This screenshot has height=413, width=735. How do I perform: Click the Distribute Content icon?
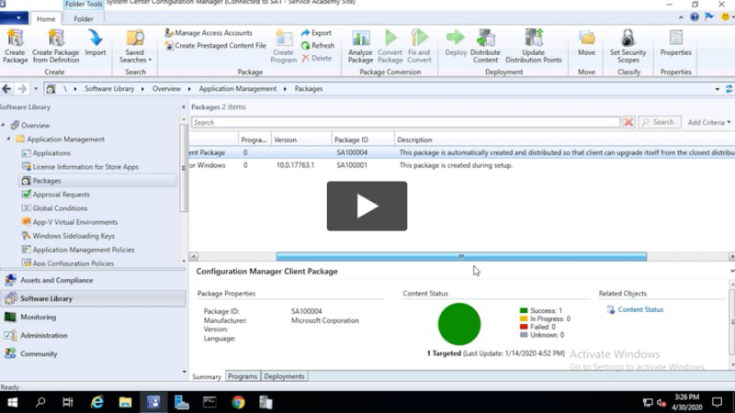click(x=485, y=39)
